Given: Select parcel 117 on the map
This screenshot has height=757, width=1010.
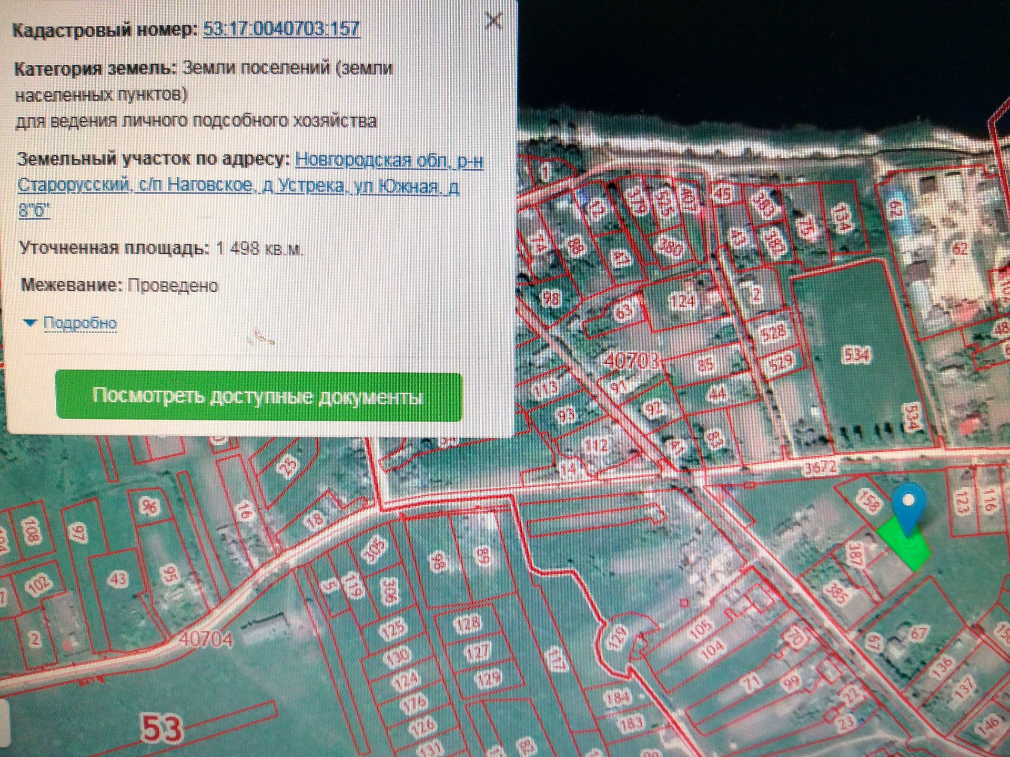Looking at the screenshot, I should pyautogui.click(x=555, y=660).
